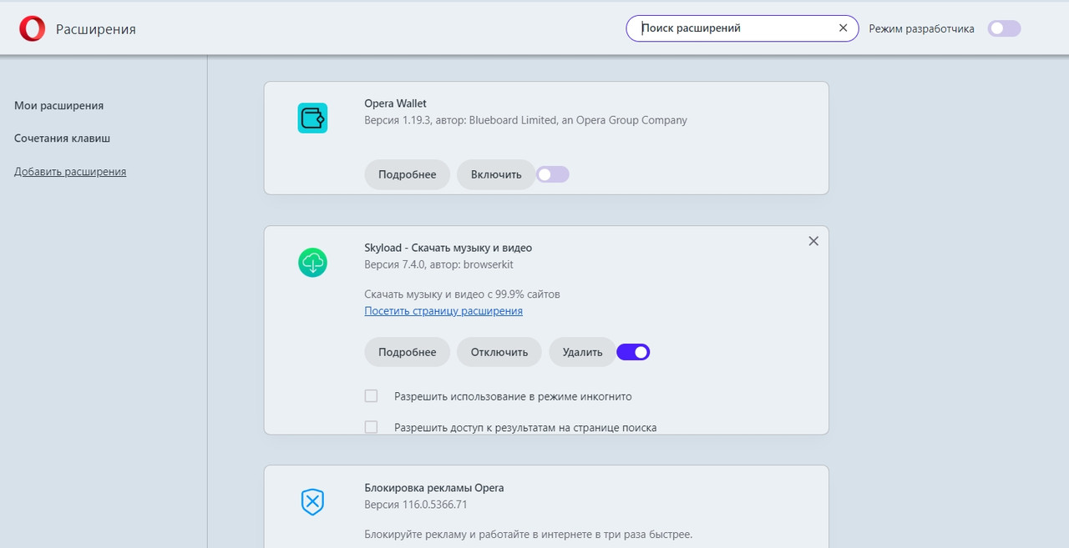Click Удалить for Skyload extension
Screen dimensions: 1069x548
[x=582, y=352]
